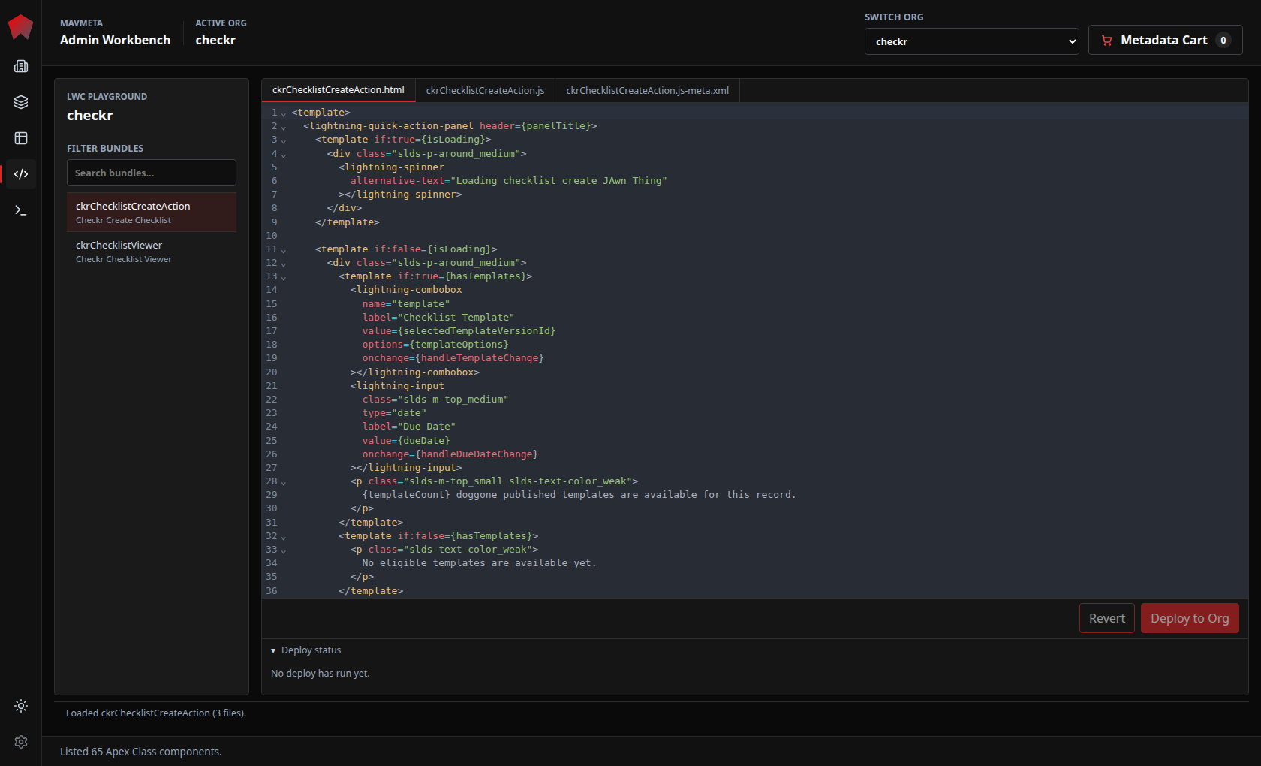This screenshot has height=766, width=1261.
Task: Collapse code fold on line 1
Action: (284, 113)
